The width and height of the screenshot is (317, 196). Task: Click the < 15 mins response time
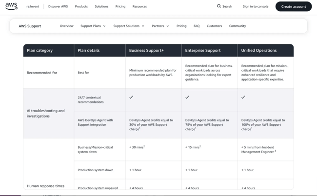(193, 147)
